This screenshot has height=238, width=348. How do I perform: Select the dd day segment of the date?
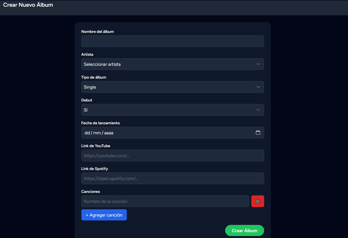[x=87, y=133]
